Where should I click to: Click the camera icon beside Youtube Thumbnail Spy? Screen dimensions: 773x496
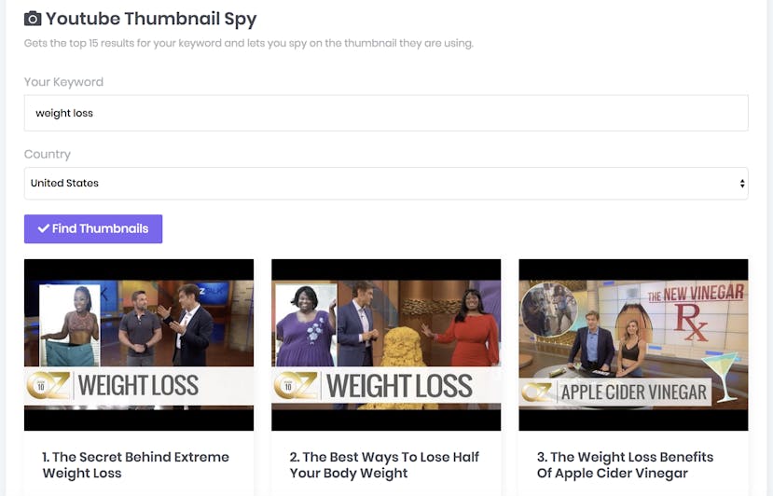pos(33,19)
